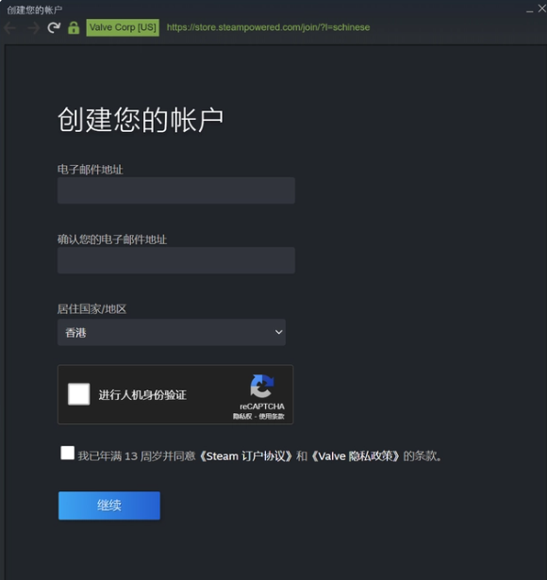The height and width of the screenshot is (580, 547).
Task: Click the browser forward arrow icon
Action: pos(33,27)
